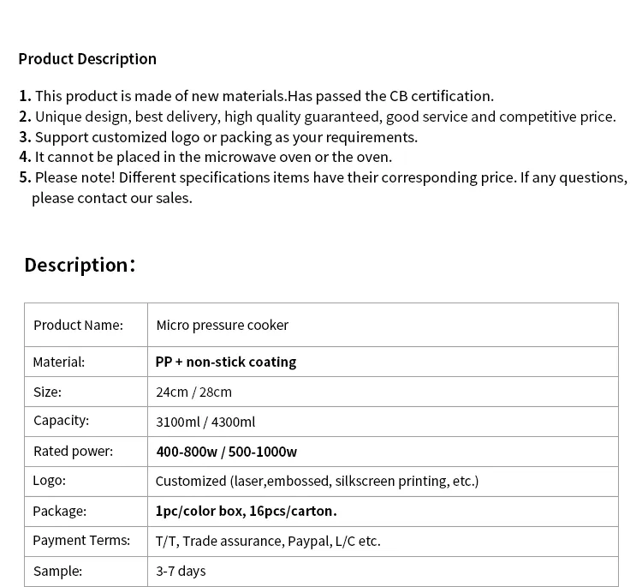This screenshot has width=642, height=587.
Task: Click the PP + non-stick coating value
Action: click(226, 362)
